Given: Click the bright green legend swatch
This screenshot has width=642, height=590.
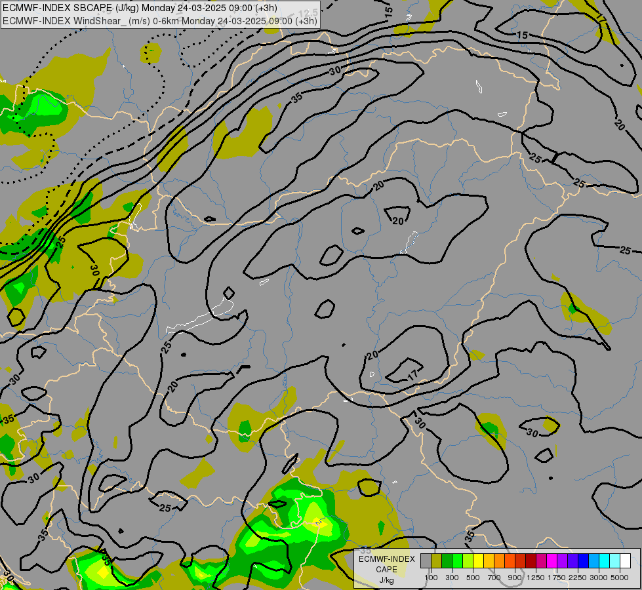Looking at the screenshot, I should click(x=457, y=560).
